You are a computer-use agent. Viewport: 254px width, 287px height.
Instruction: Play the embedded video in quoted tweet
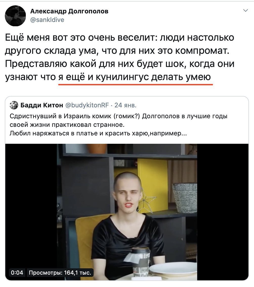click(127, 212)
